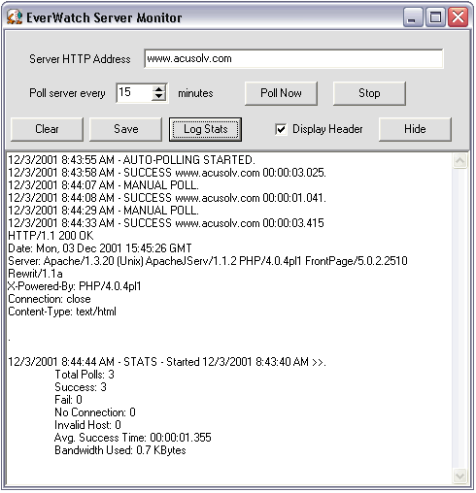Image resolution: width=476 pixels, height=493 pixels.
Task: Click inside the poll minutes field
Action: click(134, 93)
